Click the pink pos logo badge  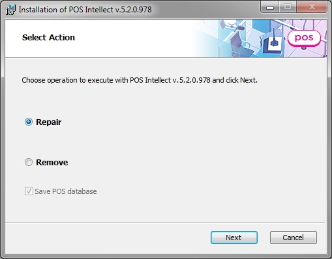coord(304,38)
